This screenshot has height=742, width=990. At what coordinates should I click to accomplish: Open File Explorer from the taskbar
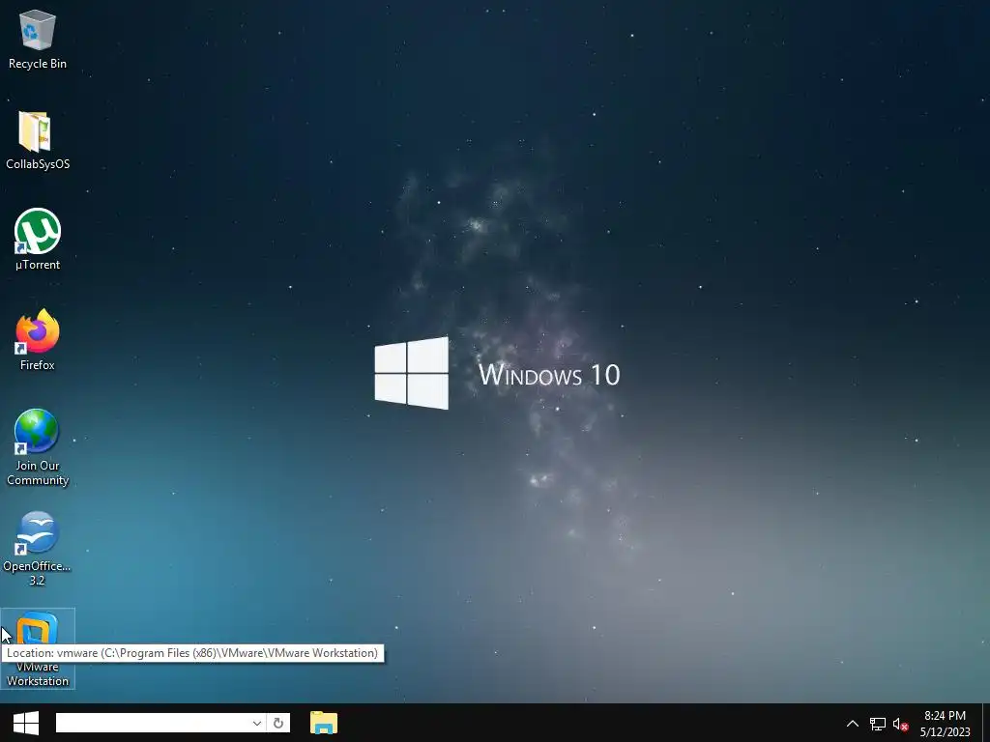point(324,723)
